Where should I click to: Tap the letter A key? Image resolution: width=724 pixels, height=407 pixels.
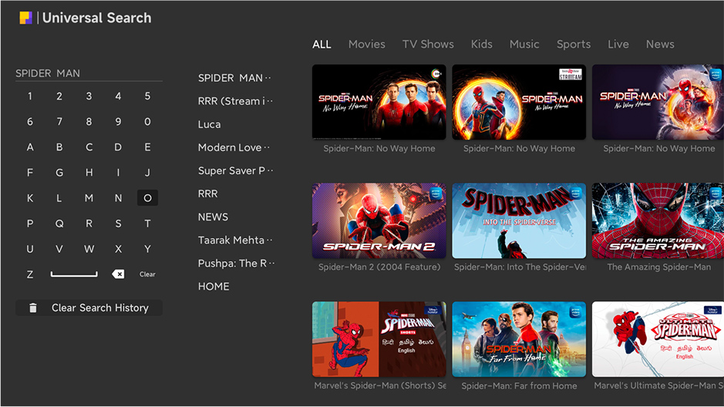(30, 147)
